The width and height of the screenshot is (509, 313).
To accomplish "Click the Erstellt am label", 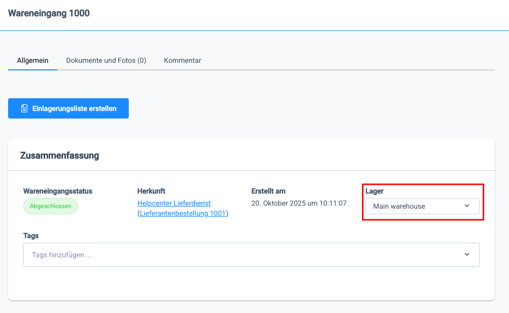I will [268, 191].
